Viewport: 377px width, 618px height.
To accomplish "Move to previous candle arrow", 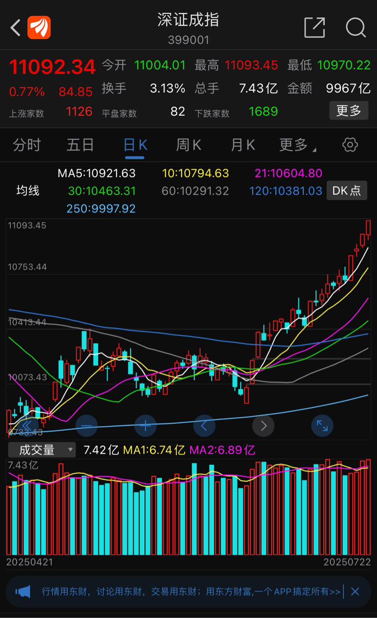I will pos(204,426).
